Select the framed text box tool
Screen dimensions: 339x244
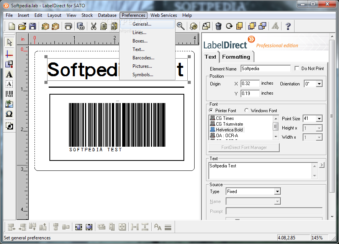9,84
